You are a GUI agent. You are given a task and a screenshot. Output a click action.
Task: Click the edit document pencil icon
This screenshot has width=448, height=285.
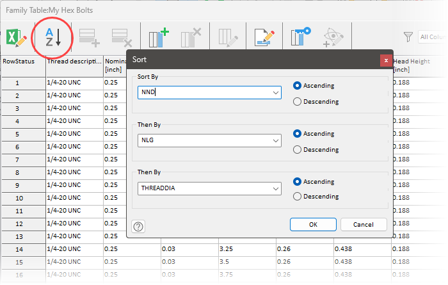[264, 37]
